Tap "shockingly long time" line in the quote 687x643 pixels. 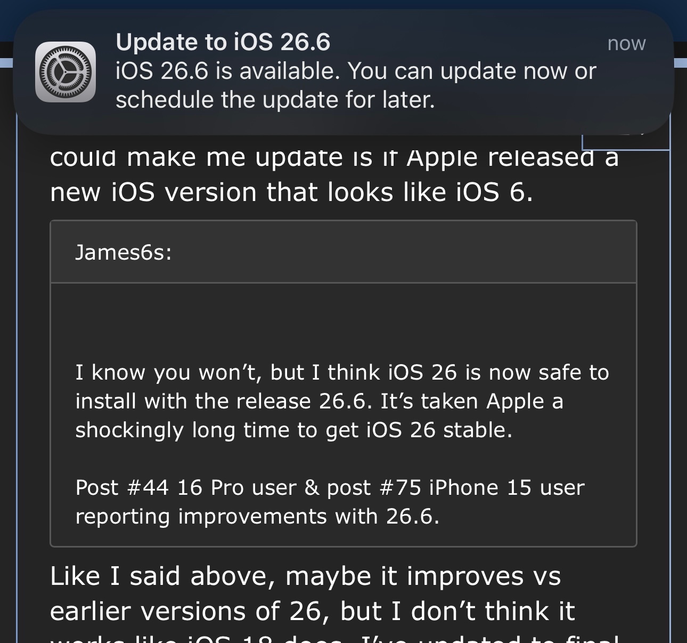pos(294,430)
